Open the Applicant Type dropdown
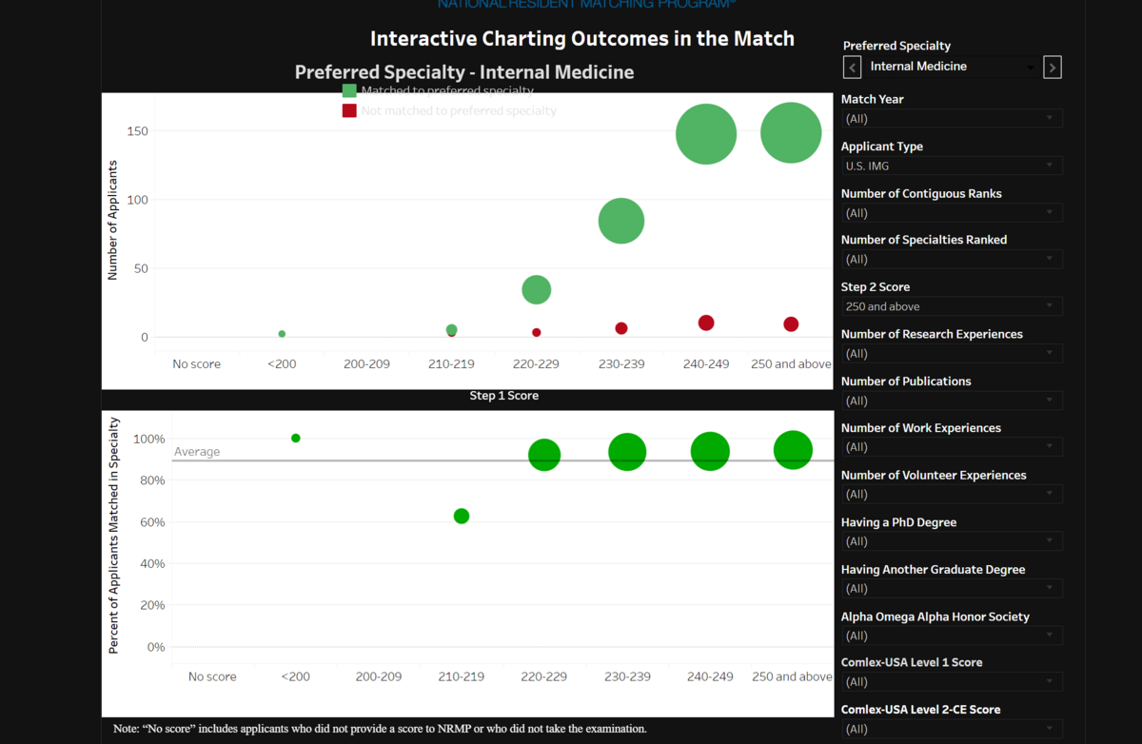1142x744 pixels. 952,166
